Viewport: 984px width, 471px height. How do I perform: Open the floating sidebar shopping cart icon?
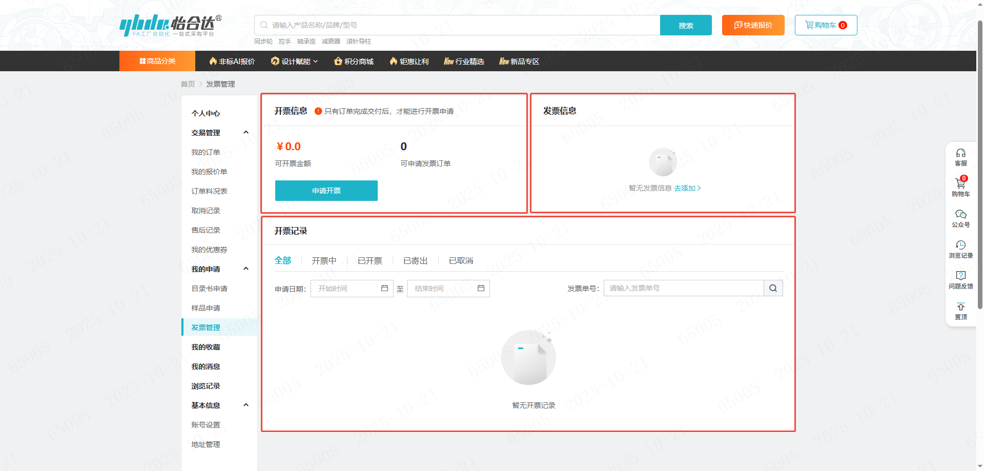click(960, 183)
